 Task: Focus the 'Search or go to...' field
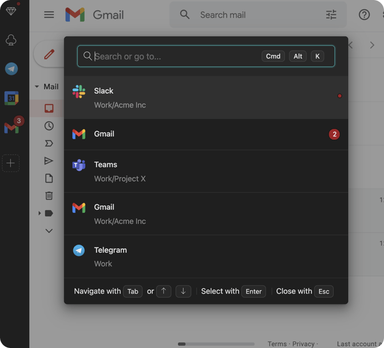pyautogui.click(x=206, y=56)
